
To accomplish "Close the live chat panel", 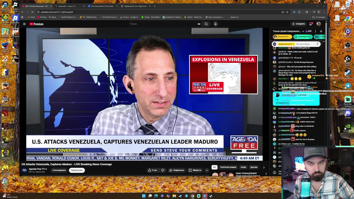I will click(321, 31).
